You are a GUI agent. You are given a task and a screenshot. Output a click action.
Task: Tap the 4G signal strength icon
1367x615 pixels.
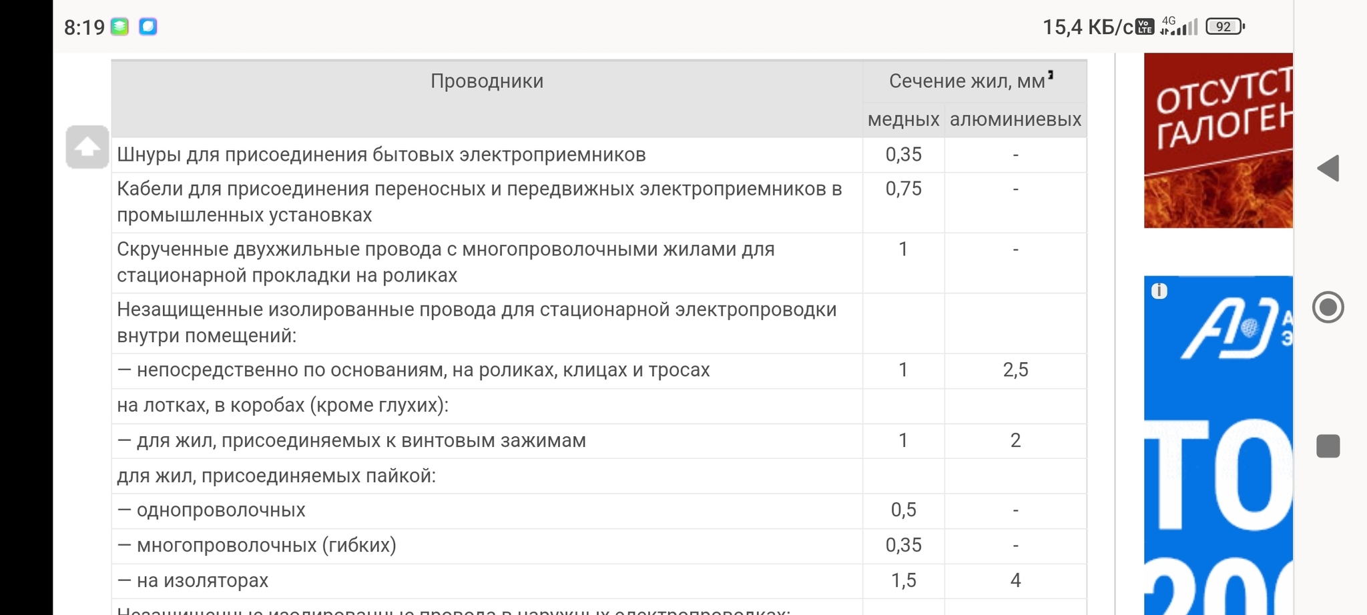(x=1179, y=26)
